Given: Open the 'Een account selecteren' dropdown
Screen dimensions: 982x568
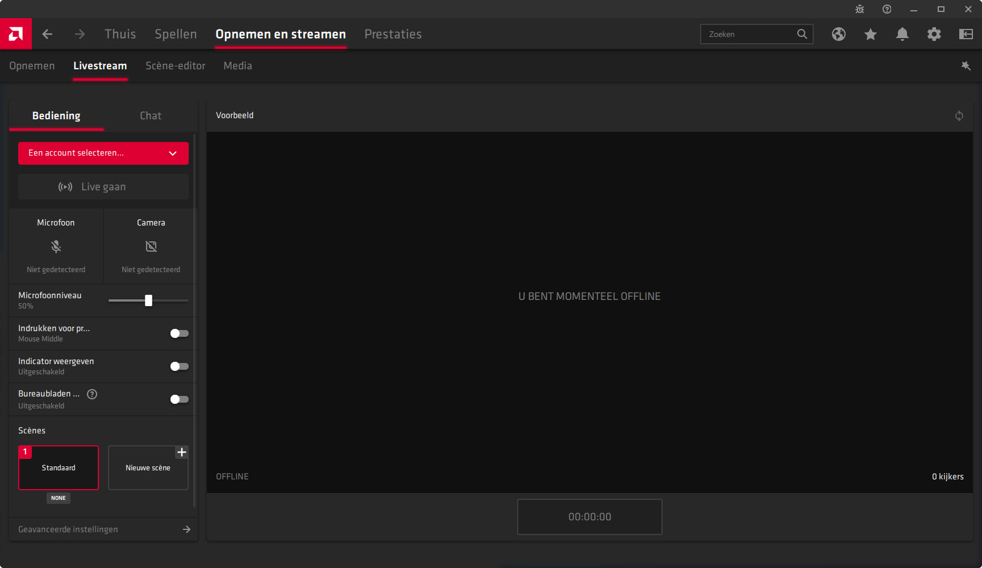Looking at the screenshot, I should click(x=103, y=153).
